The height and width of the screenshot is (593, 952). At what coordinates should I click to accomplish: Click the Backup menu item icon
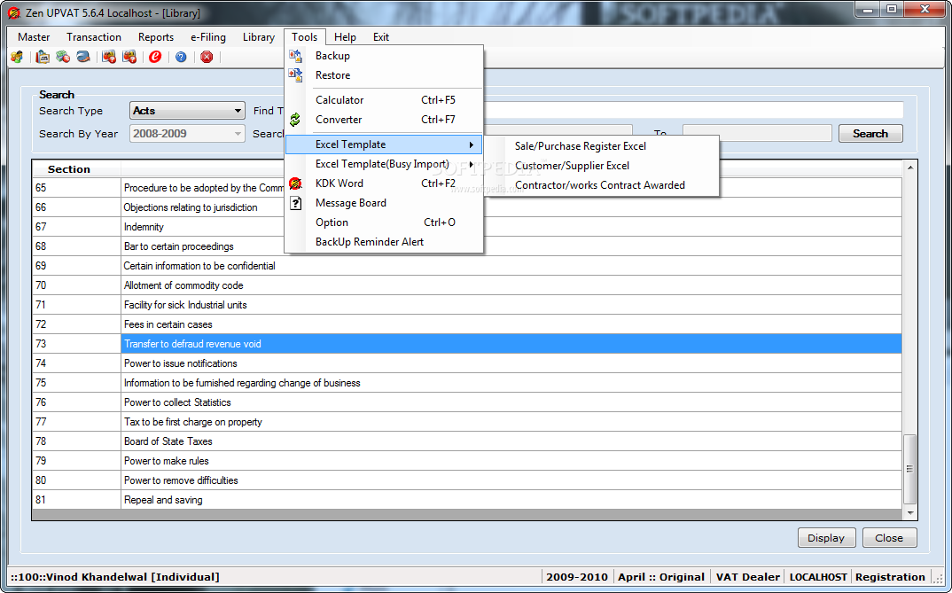point(295,56)
